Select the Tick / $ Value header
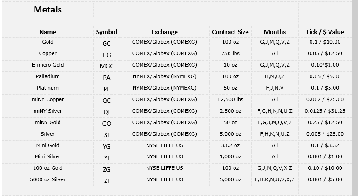Screen dimensions: 358x196 pyautogui.click(x=325, y=32)
